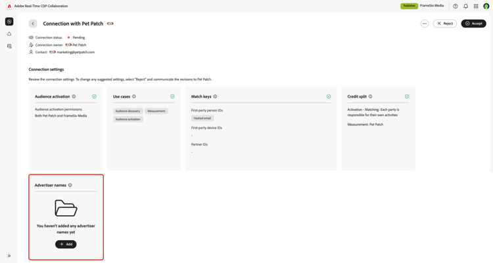Accept the Pet Patch connection
Viewport: 493px width, 263px height.
click(473, 24)
